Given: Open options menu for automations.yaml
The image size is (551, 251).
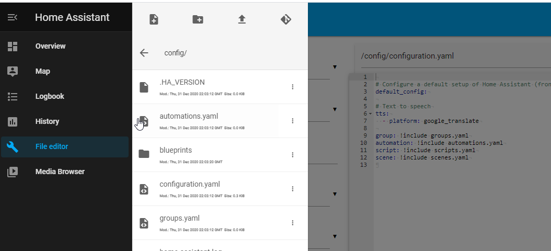Looking at the screenshot, I should click(x=292, y=121).
